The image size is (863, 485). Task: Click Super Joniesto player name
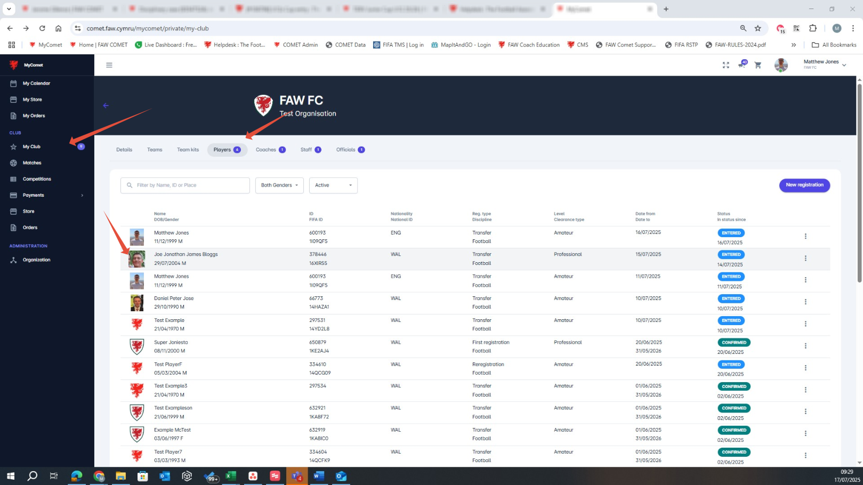(171, 343)
